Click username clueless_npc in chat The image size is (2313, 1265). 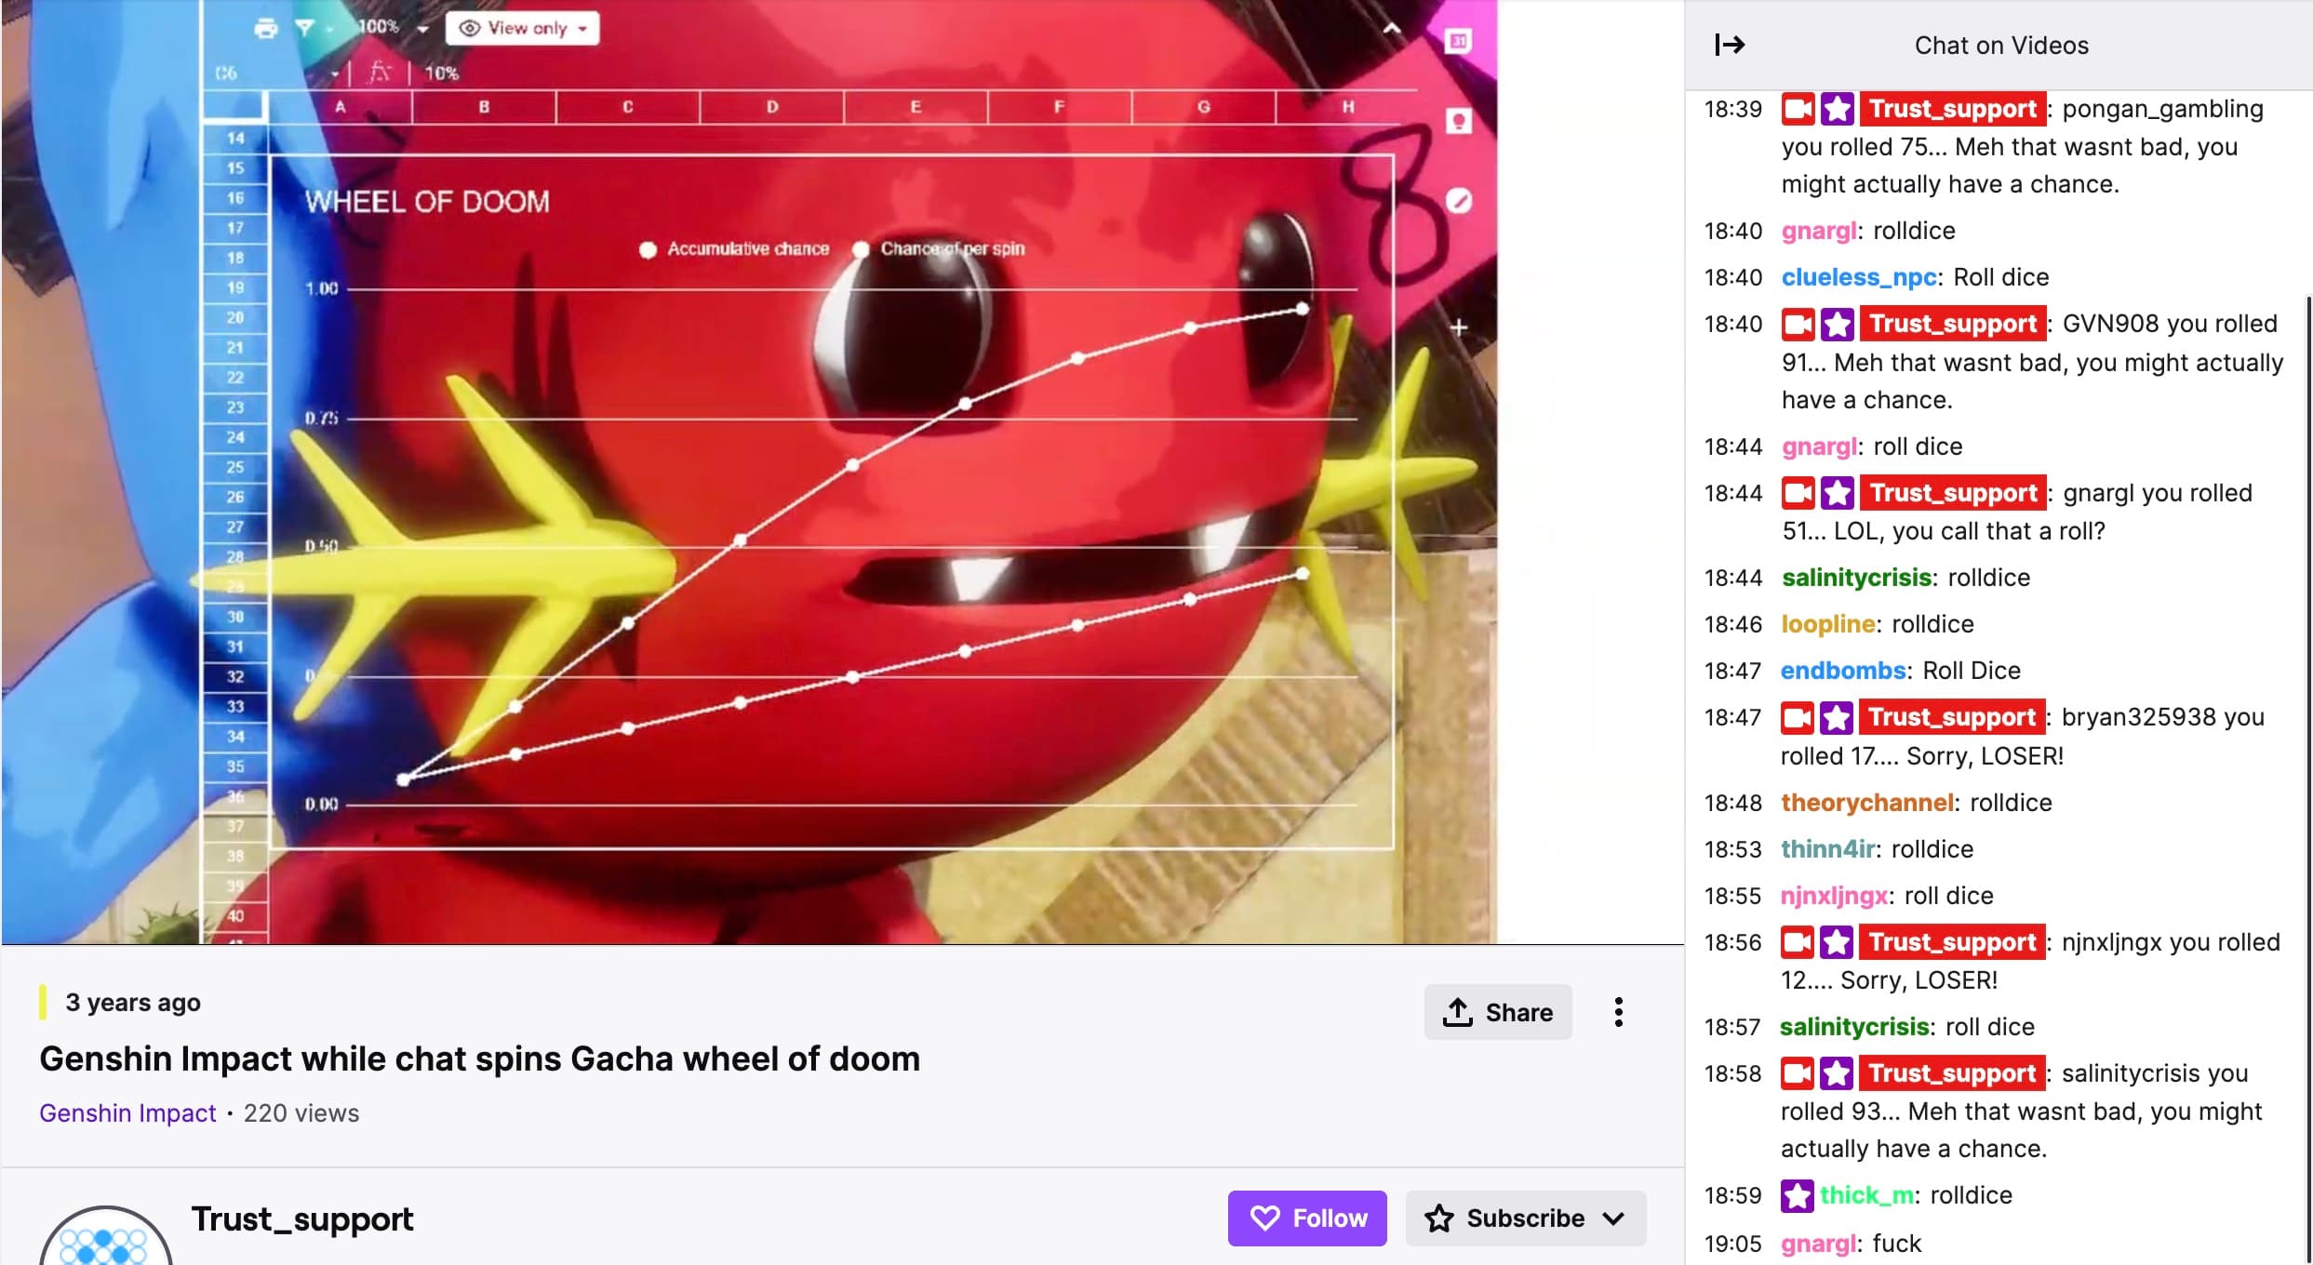[1859, 277]
